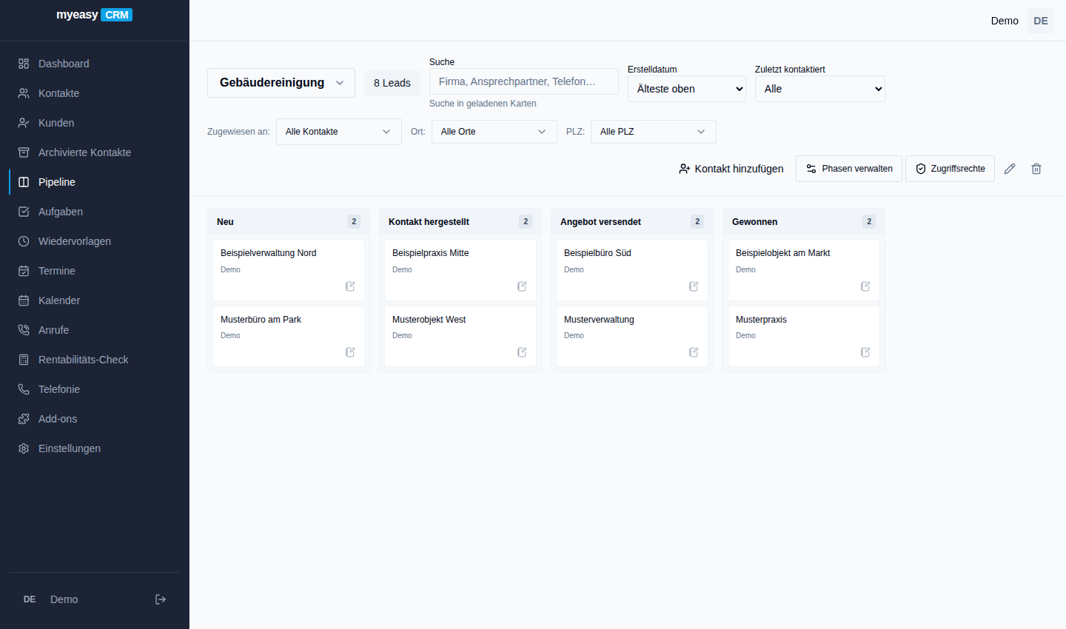Open Einstellungen in the sidebar
This screenshot has height=629, width=1066.
(95, 448)
